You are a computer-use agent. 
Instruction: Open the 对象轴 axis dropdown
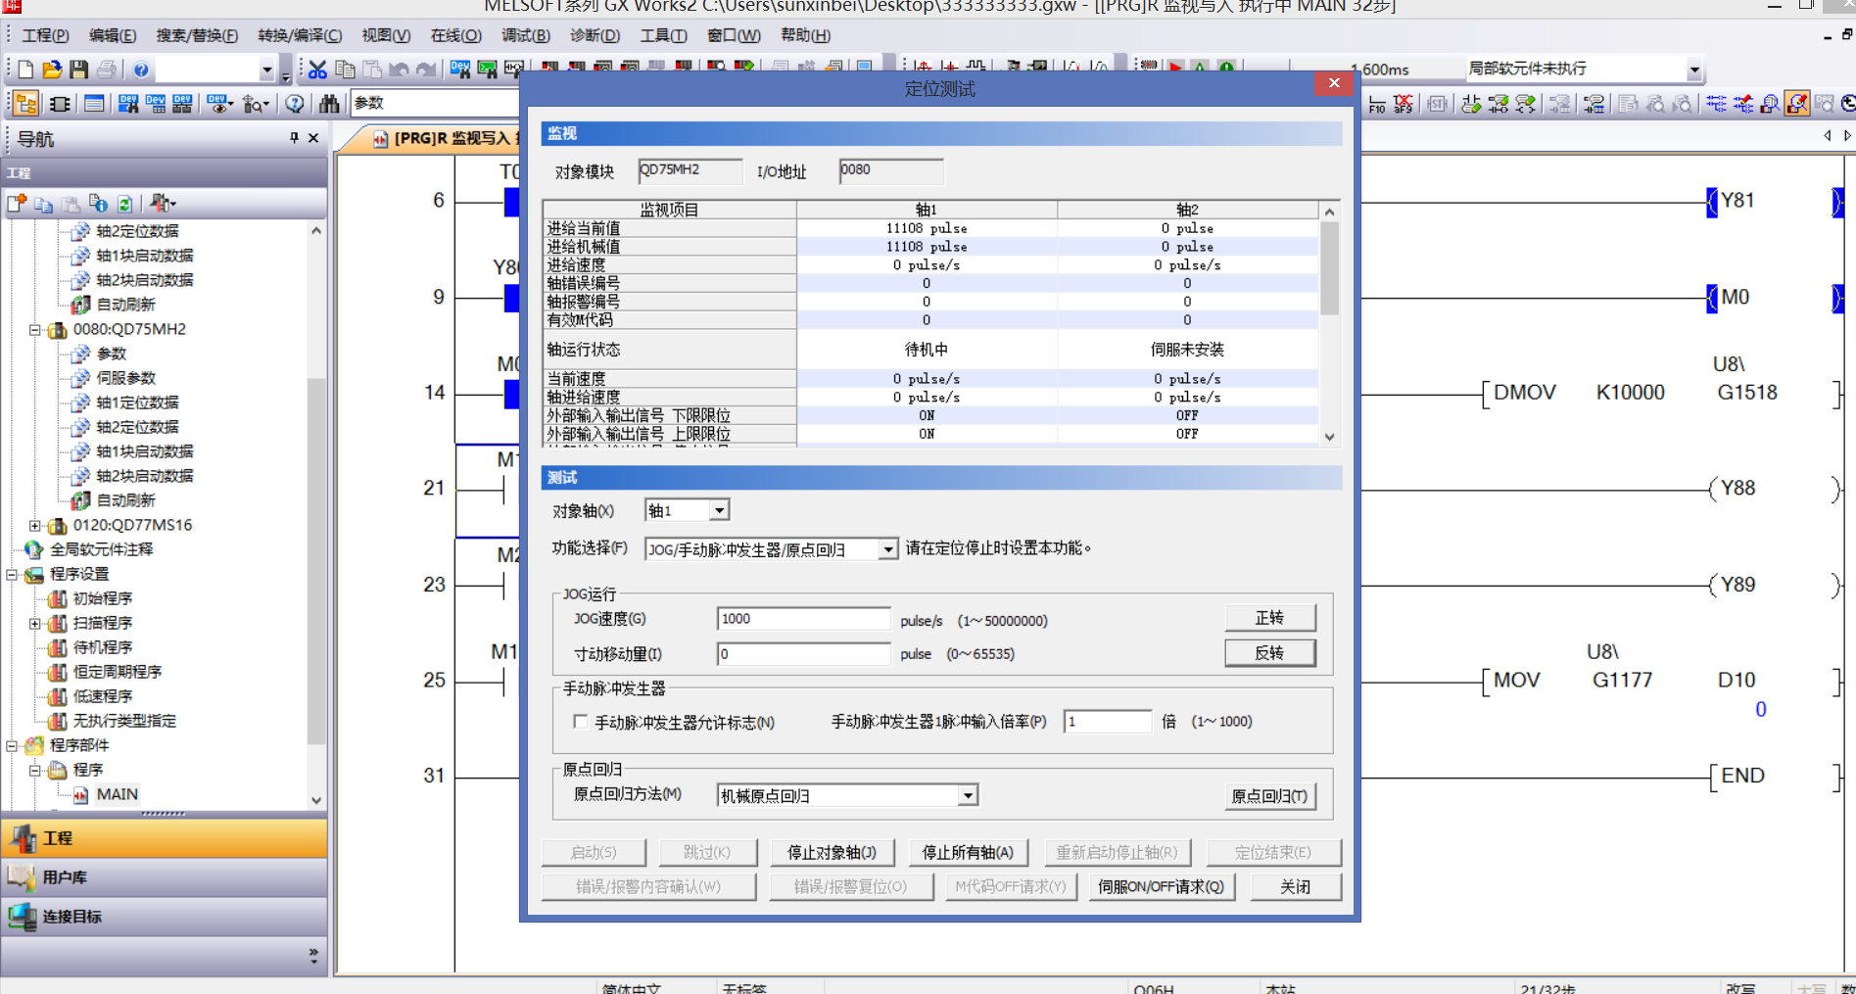point(719,510)
